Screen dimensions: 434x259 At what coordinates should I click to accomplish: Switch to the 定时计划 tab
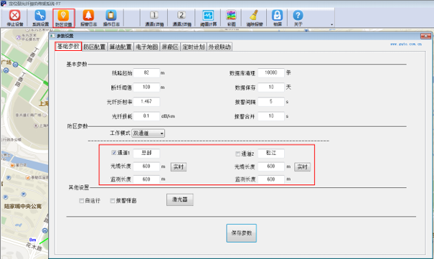[194, 47]
